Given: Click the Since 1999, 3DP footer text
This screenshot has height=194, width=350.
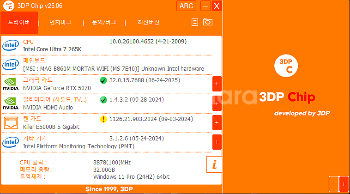Looking at the screenshot, I should pyautogui.click(x=109, y=189).
